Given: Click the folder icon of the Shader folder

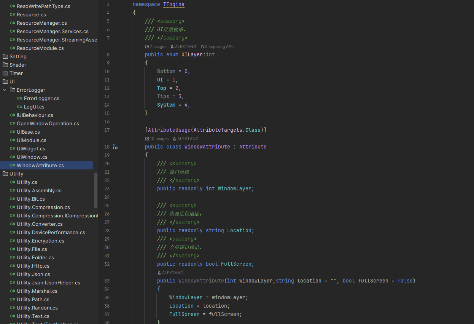Looking at the screenshot, I should point(5,65).
